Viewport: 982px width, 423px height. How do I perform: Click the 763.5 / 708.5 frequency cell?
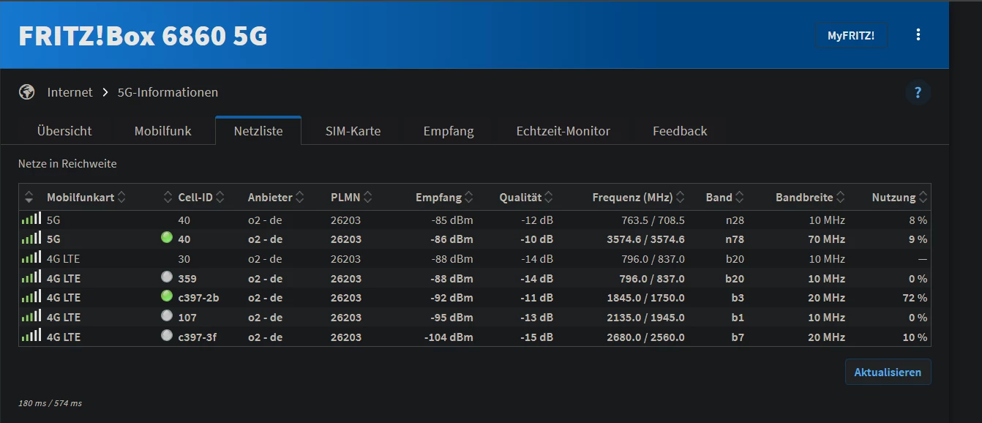(653, 220)
